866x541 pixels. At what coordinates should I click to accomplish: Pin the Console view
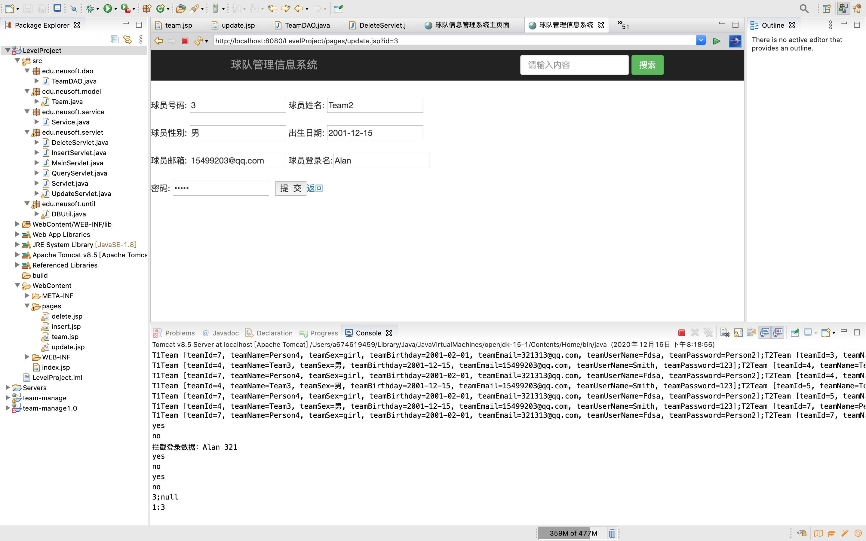point(794,333)
